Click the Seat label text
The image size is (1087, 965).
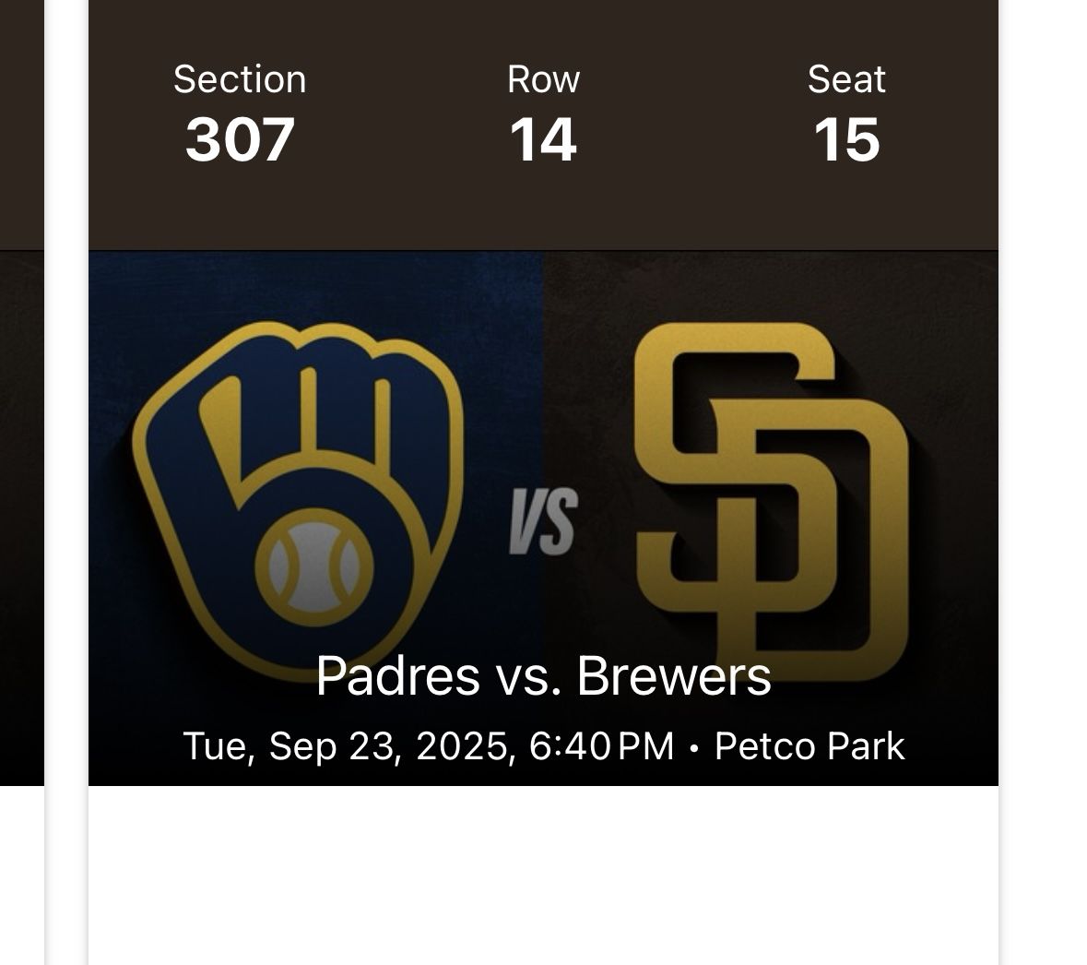click(846, 79)
